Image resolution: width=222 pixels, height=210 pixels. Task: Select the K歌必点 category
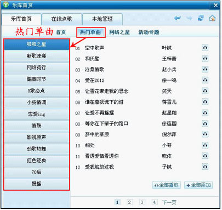pos(36,91)
